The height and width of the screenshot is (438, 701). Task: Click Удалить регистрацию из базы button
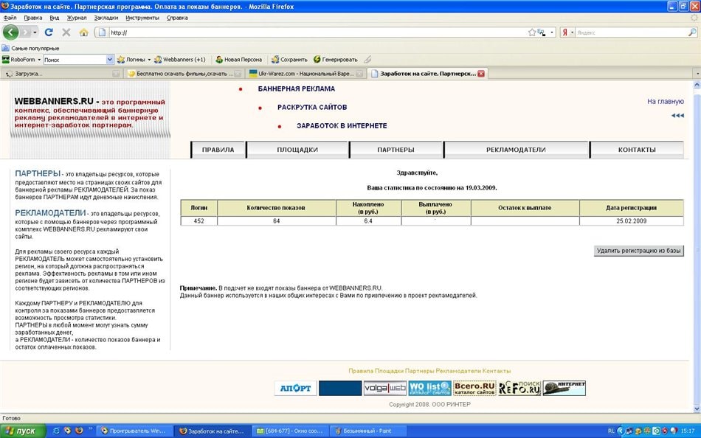pos(638,251)
